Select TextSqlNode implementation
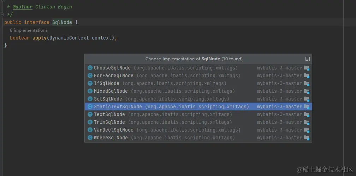 (198, 115)
